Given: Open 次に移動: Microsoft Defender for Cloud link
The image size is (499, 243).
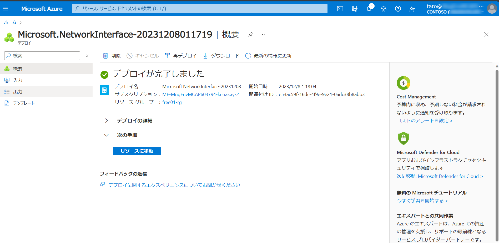Looking at the screenshot, I should pos(440,176).
